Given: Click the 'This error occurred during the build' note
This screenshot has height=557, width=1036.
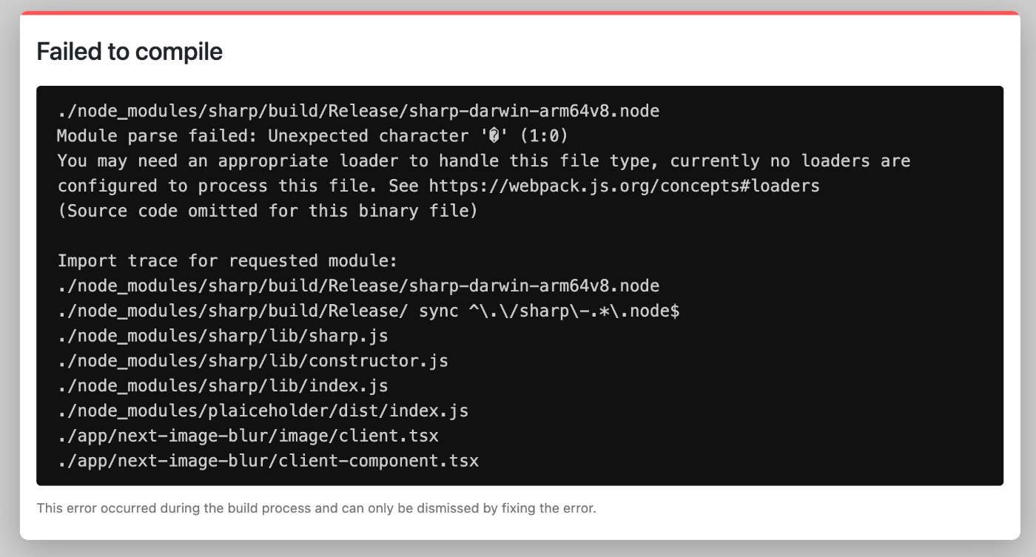Looking at the screenshot, I should (316, 508).
